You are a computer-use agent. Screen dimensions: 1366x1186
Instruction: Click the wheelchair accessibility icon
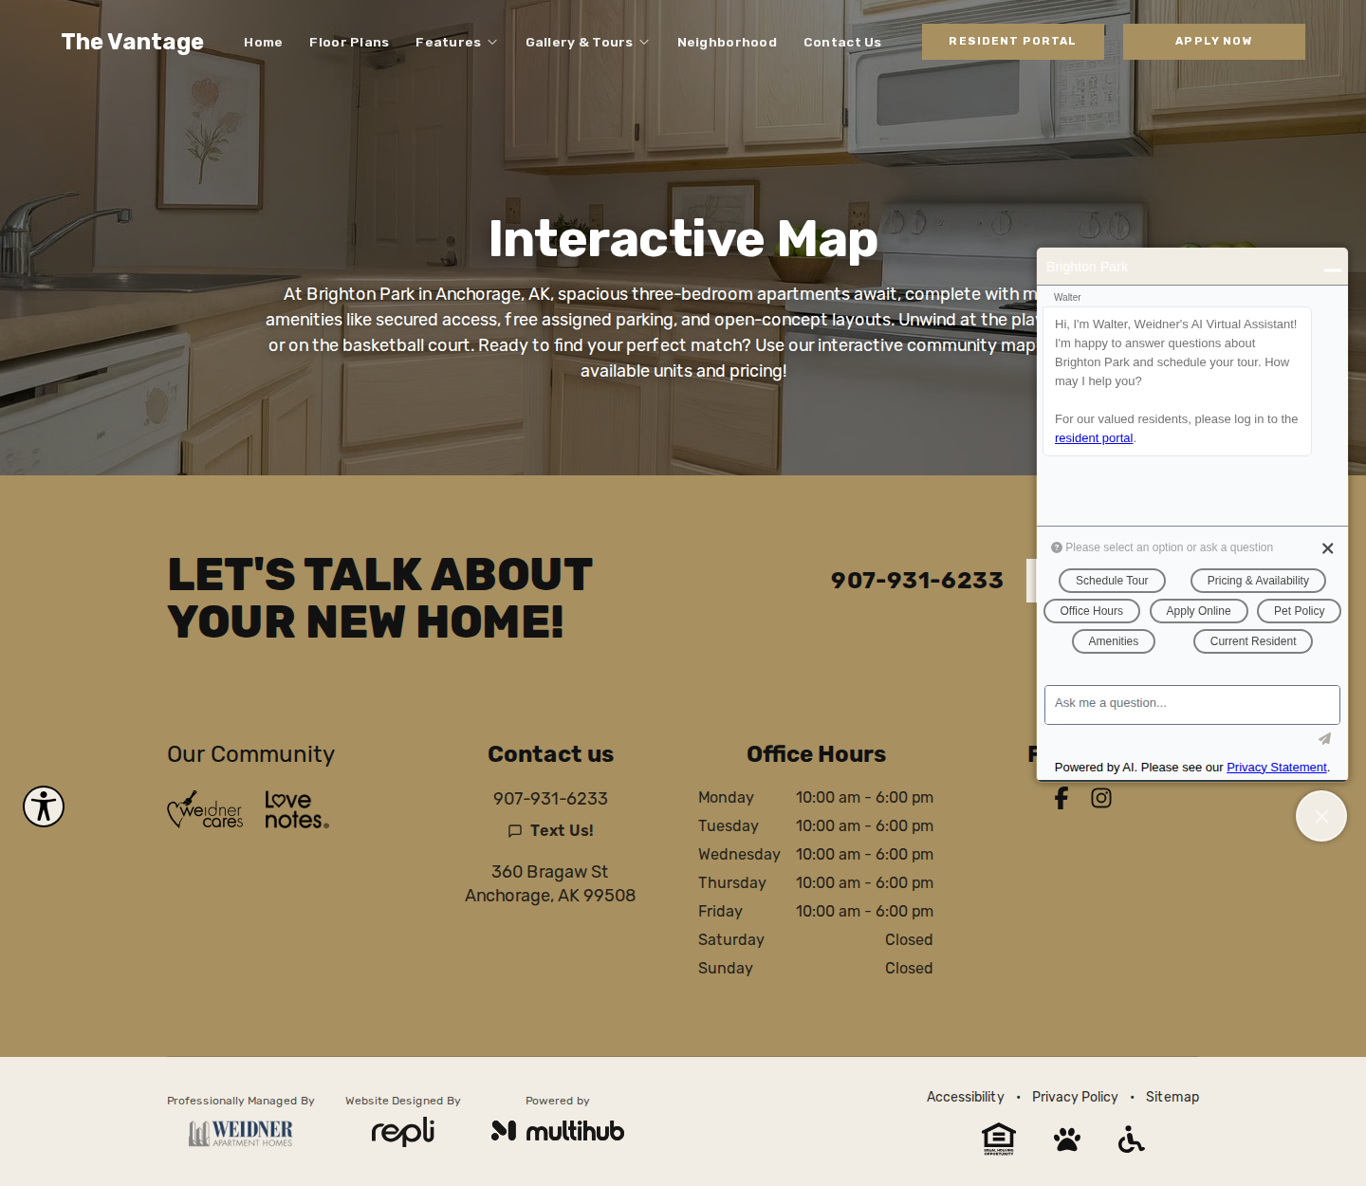(1131, 1139)
